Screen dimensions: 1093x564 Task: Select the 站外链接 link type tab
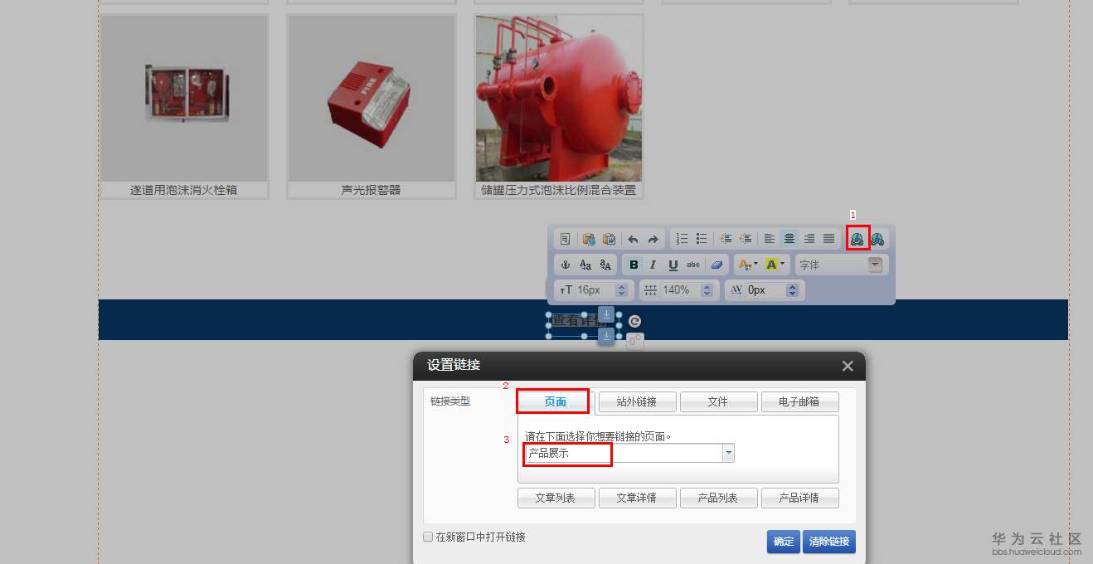[637, 401]
